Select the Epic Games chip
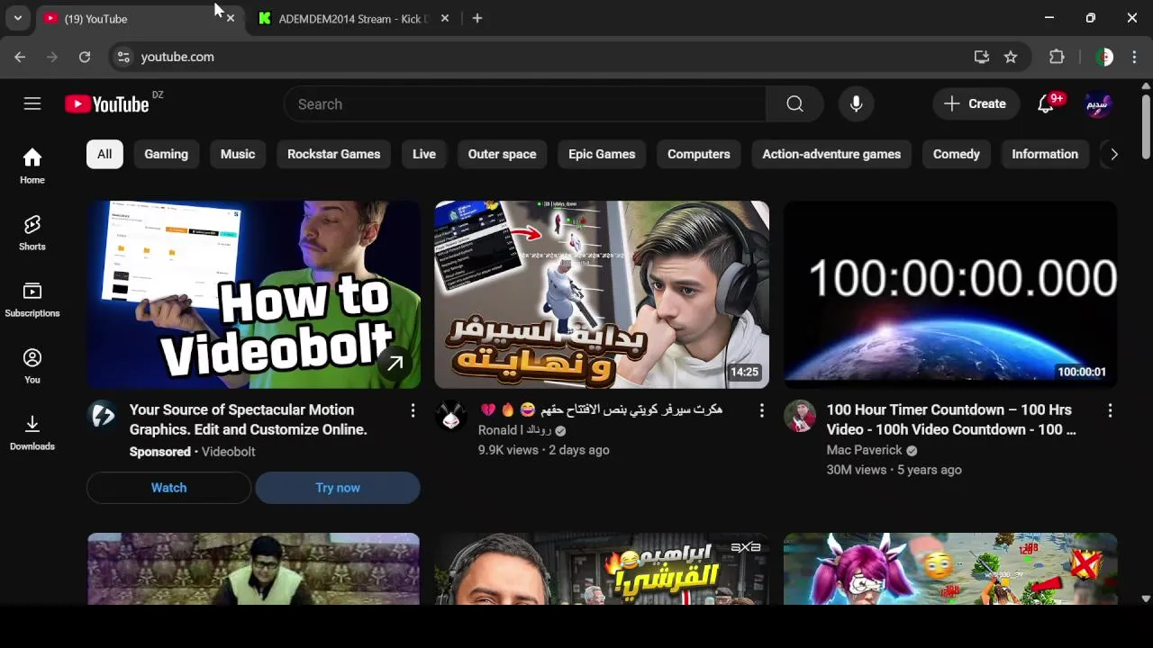 (x=602, y=154)
